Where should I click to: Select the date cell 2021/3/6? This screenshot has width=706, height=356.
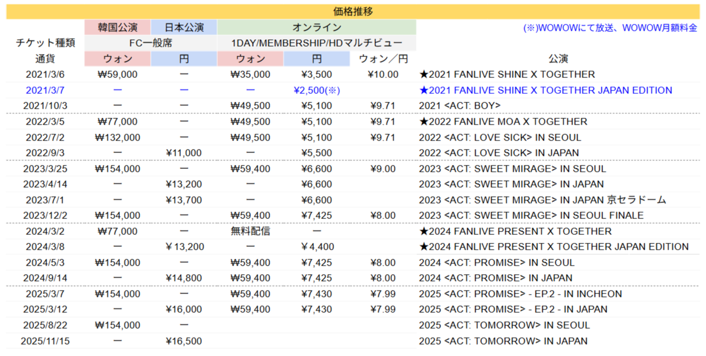coord(46,74)
